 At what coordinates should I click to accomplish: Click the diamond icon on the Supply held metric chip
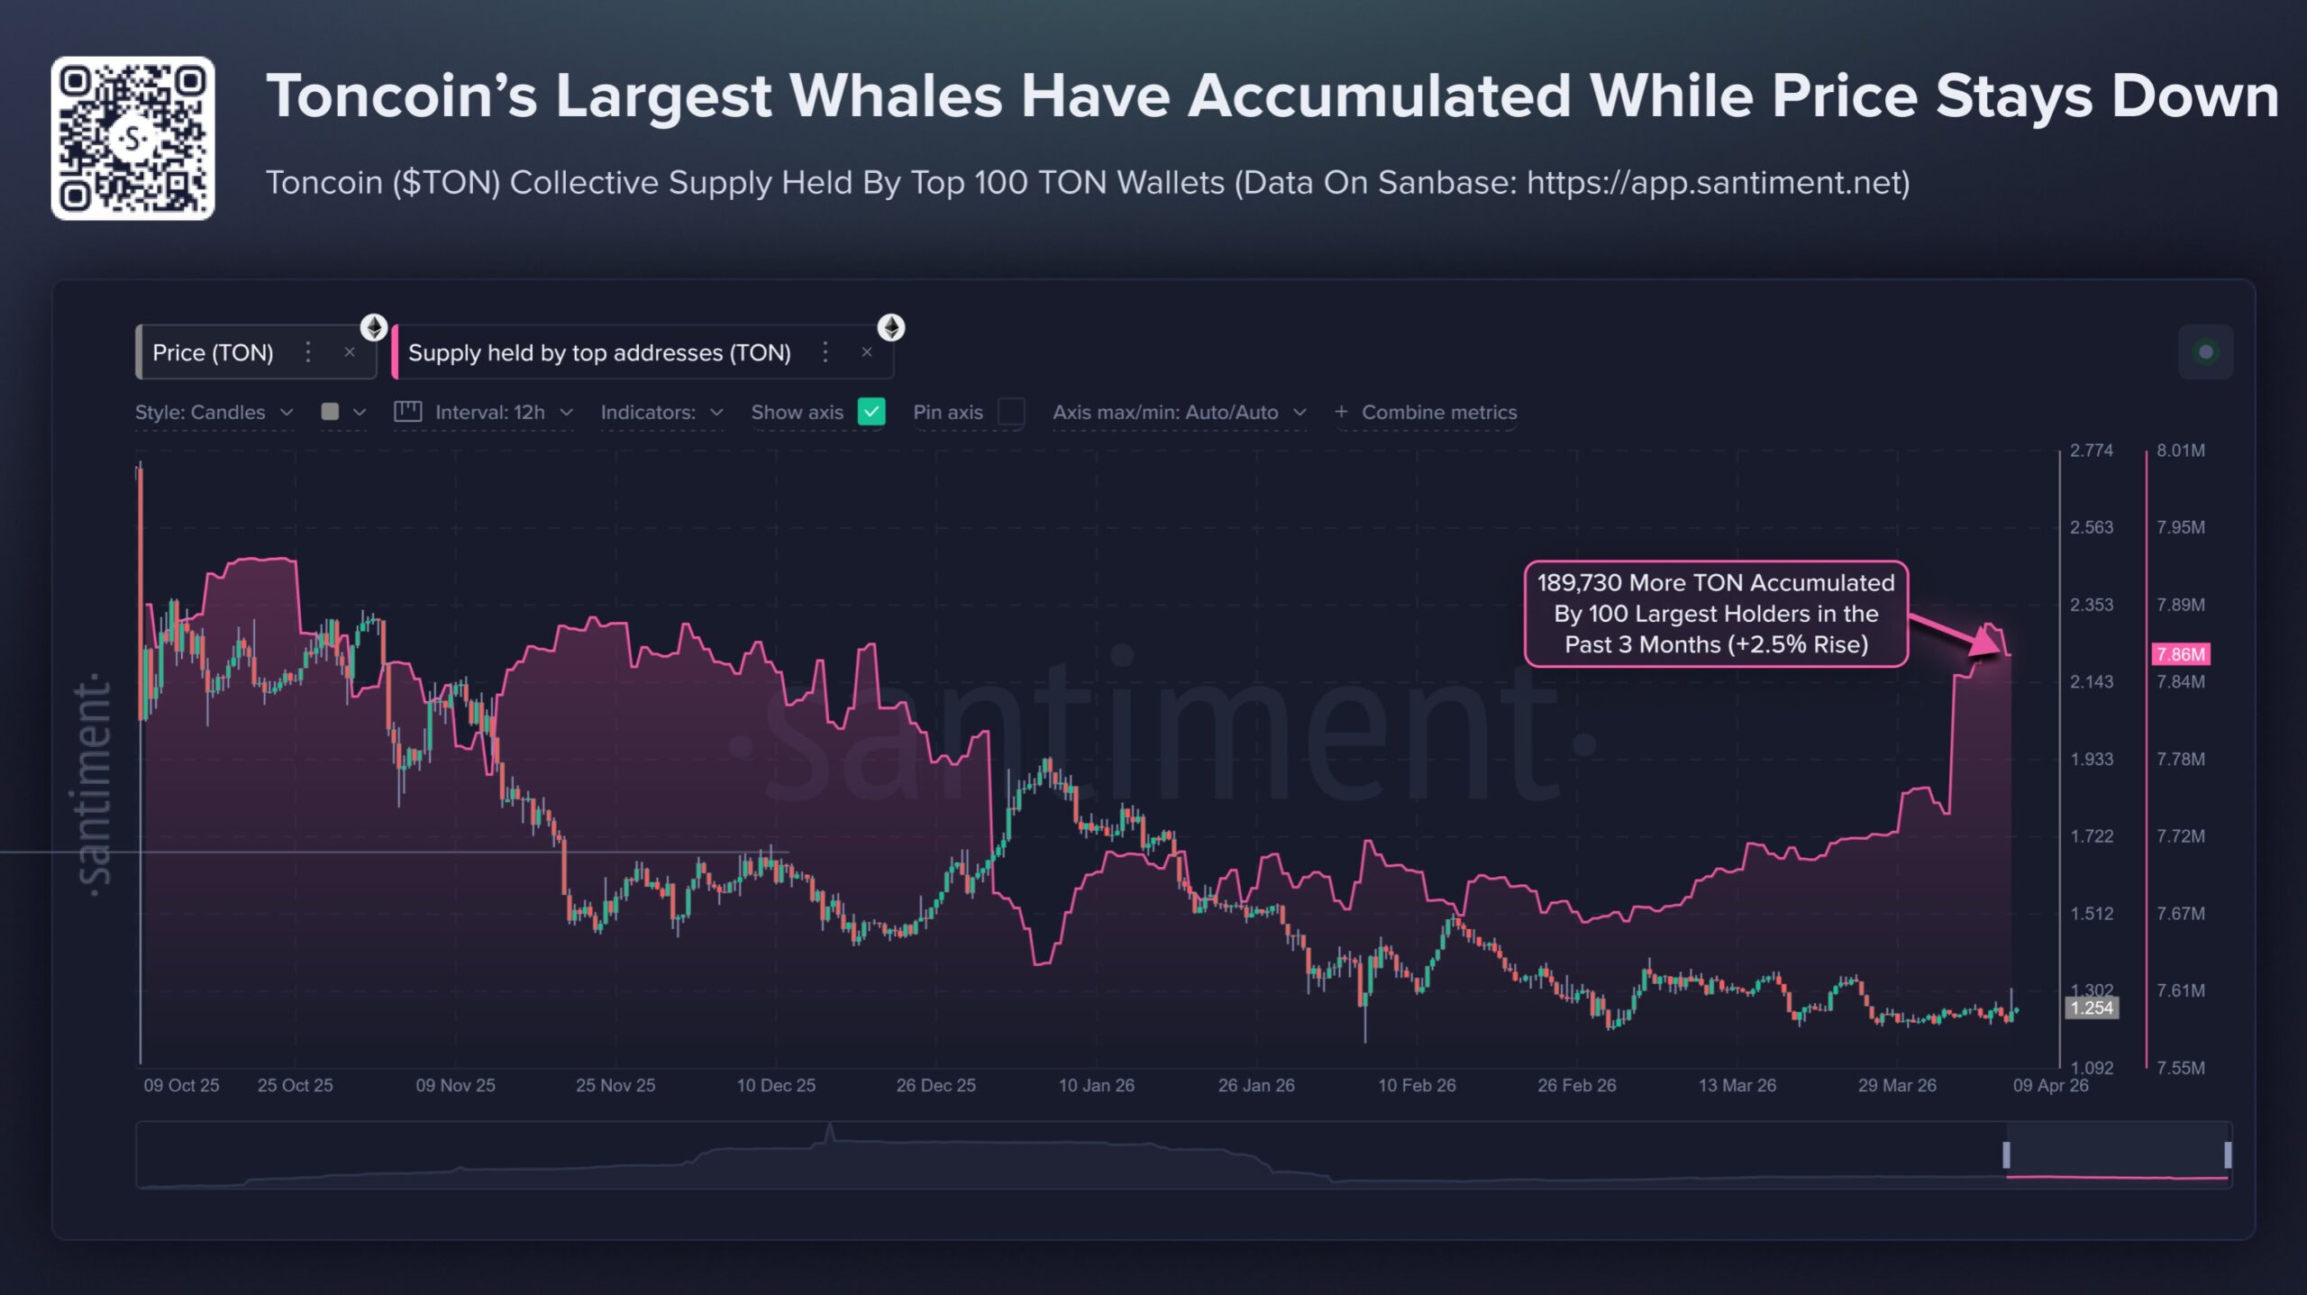coord(891,328)
